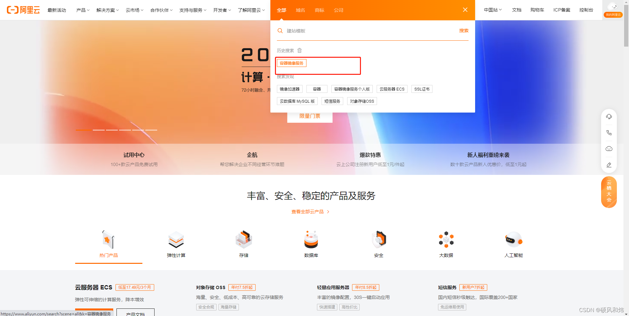Switch to the 域名 search tab
This screenshot has height=316, width=629.
(x=300, y=10)
